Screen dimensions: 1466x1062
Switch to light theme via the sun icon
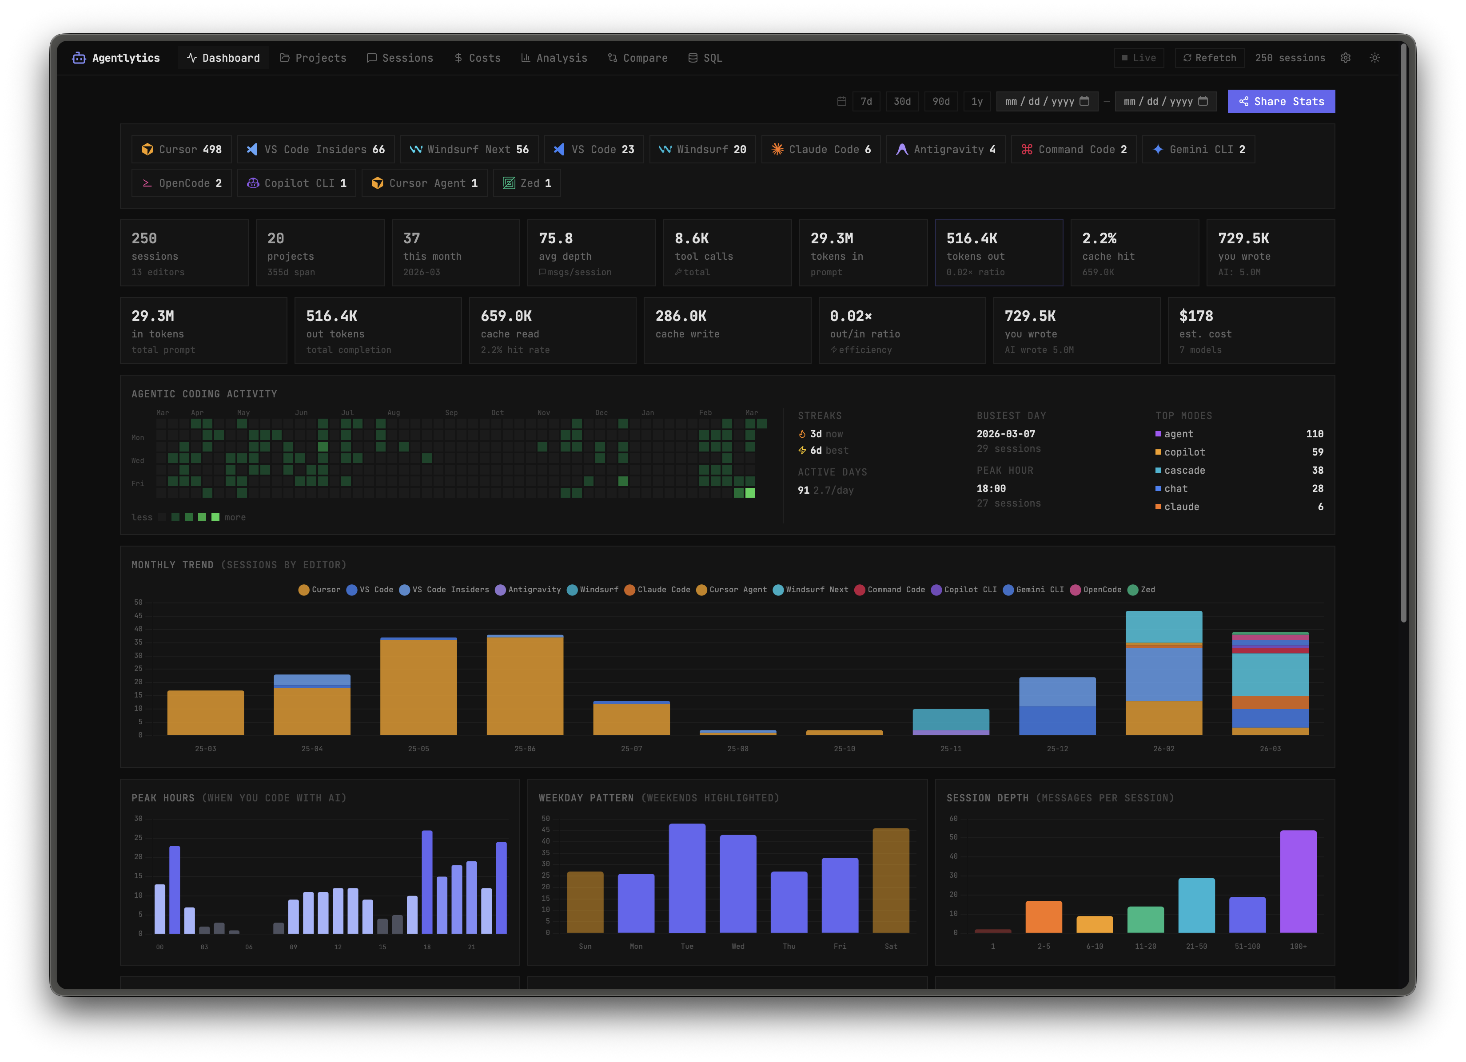(x=1375, y=57)
